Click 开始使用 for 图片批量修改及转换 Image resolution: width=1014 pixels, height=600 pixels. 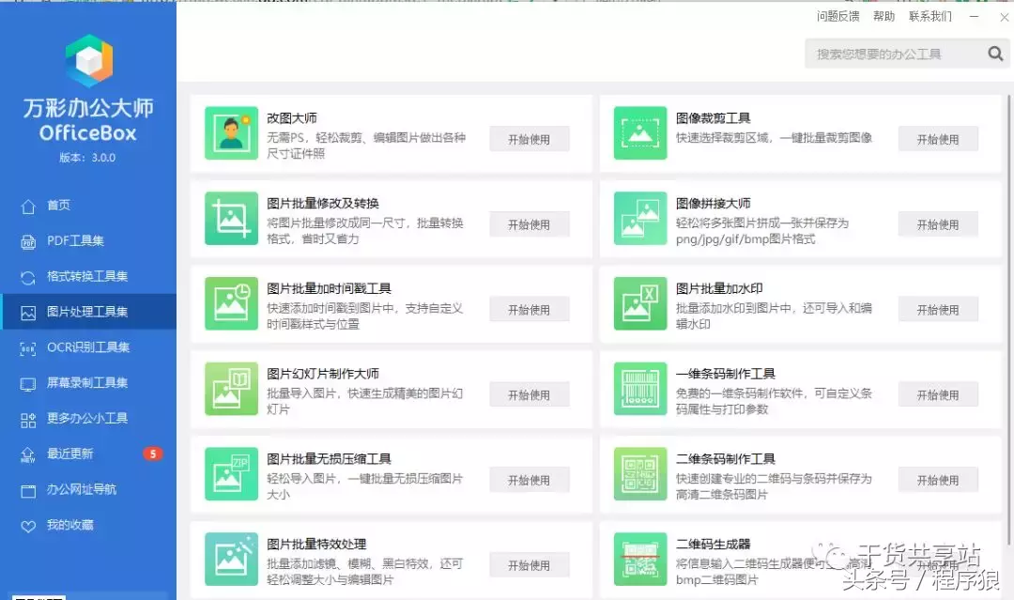pos(529,224)
